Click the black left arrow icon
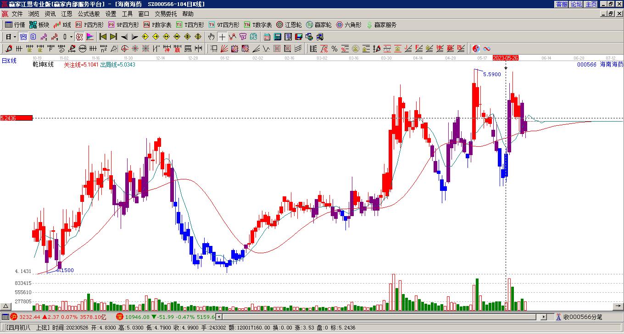The height and width of the screenshot is (334, 624). [x=124, y=37]
